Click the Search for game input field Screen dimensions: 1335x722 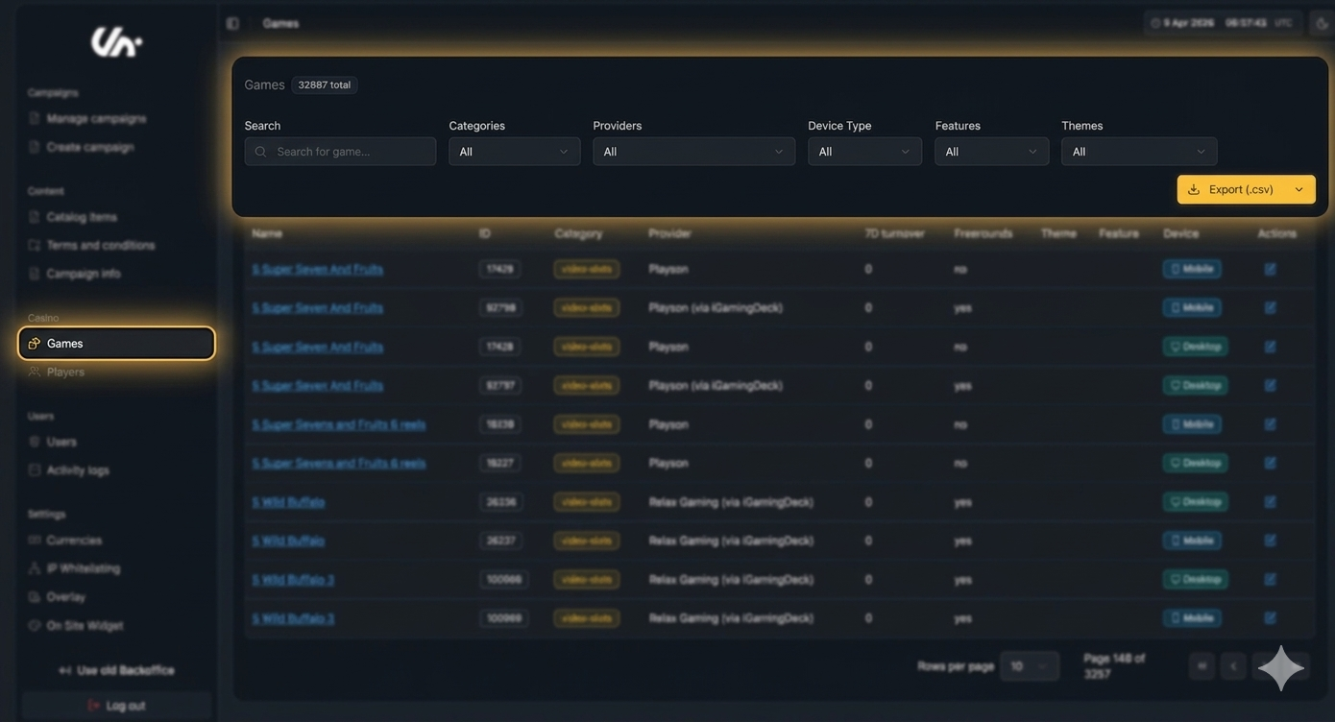351,152
